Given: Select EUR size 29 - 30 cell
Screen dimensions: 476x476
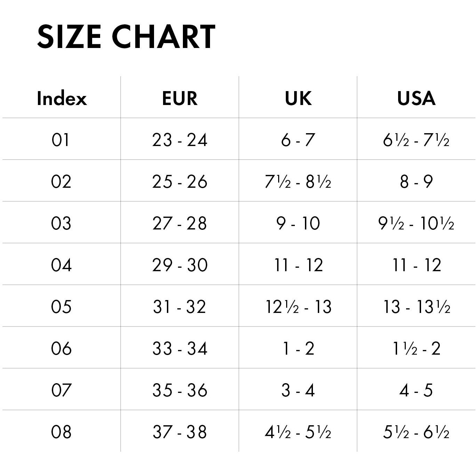Looking at the screenshot, I should tap(180, 265).
